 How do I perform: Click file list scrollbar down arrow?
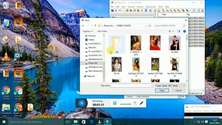pyautogui.click(x=187, y=81)
